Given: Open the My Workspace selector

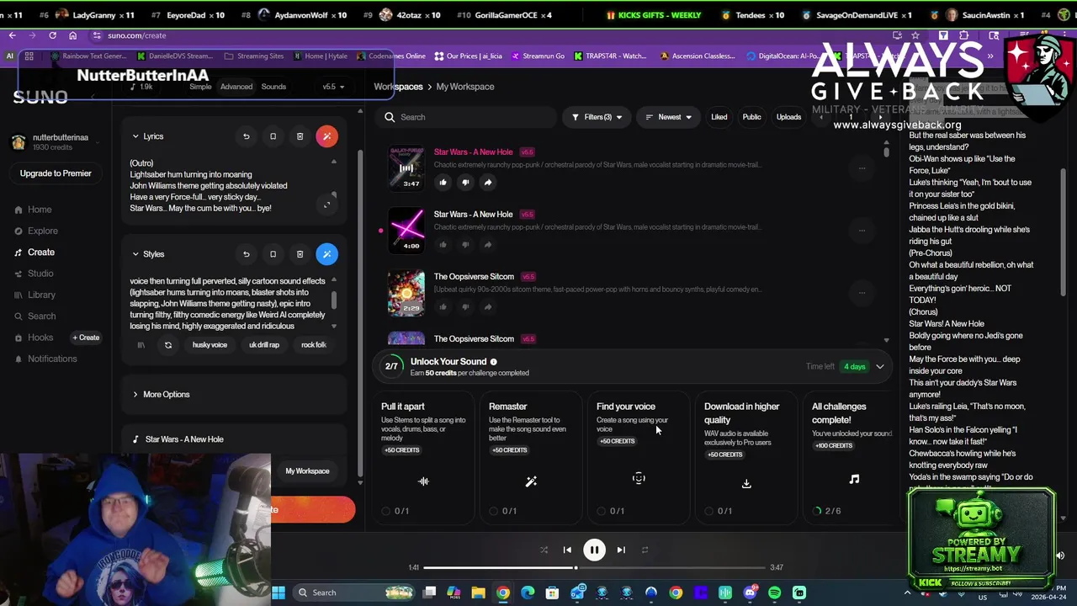Looking at the screenshot, I should click(x=307, y=471).
